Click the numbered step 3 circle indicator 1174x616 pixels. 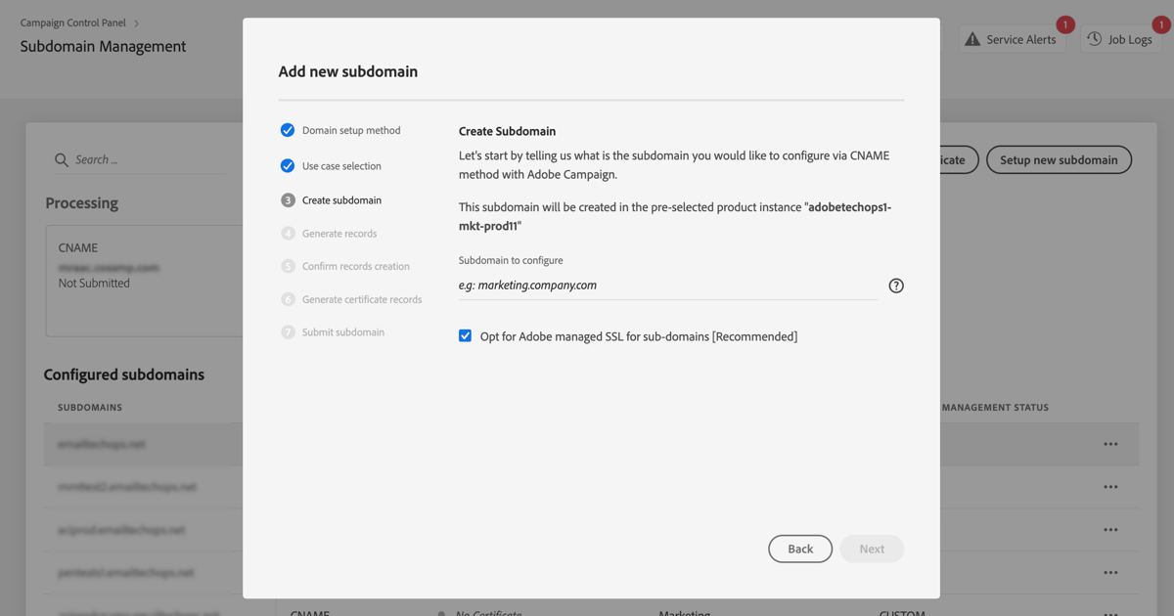click(287, 199)
